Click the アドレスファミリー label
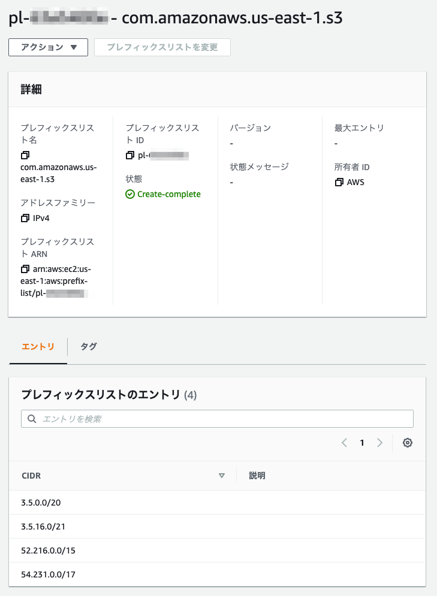Image resolution: width=437 pixels, height=596 pixels. [58, 202]
